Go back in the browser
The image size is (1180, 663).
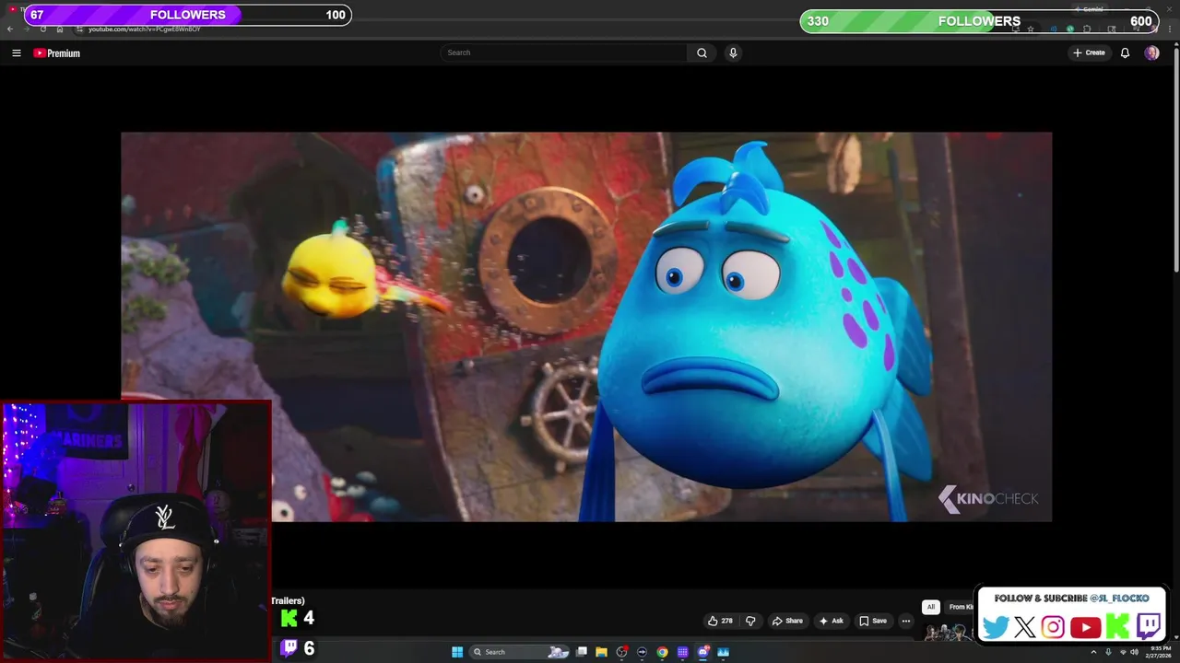[10, 29]
